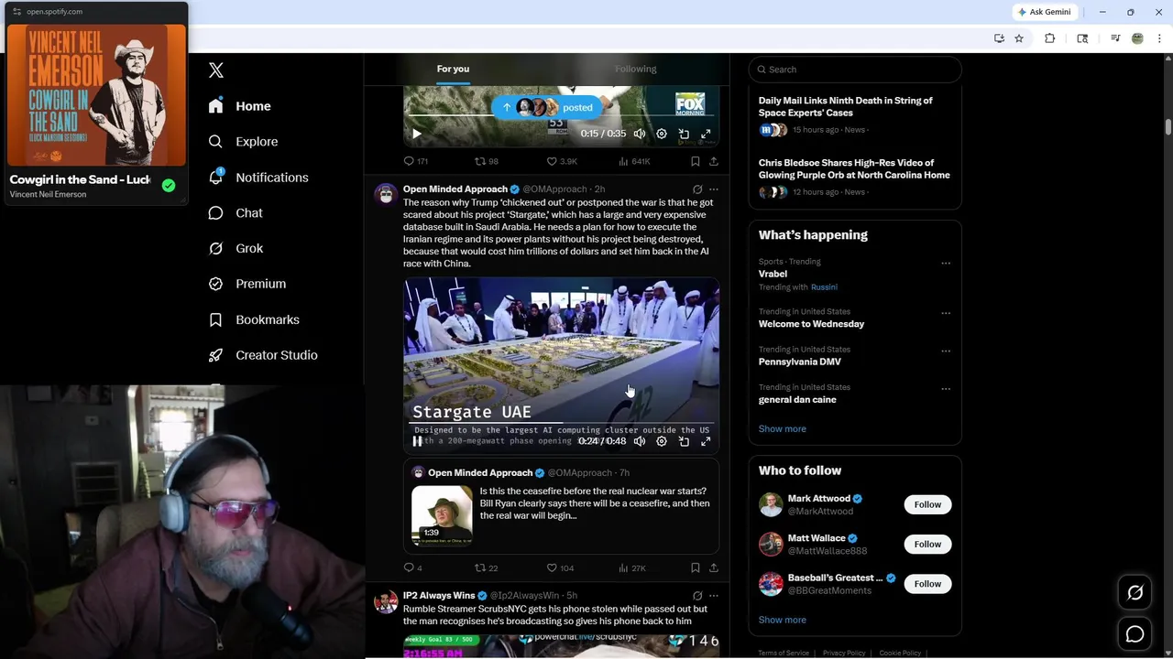Switch to the Following tab

[x=636, y=70]
